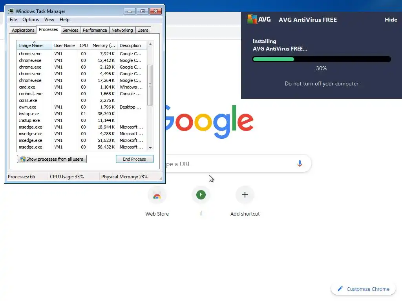Select msedge.exe process using 51,620 K
The width and height of the screenshot is (402, 301).
click(x=82, y=140)
